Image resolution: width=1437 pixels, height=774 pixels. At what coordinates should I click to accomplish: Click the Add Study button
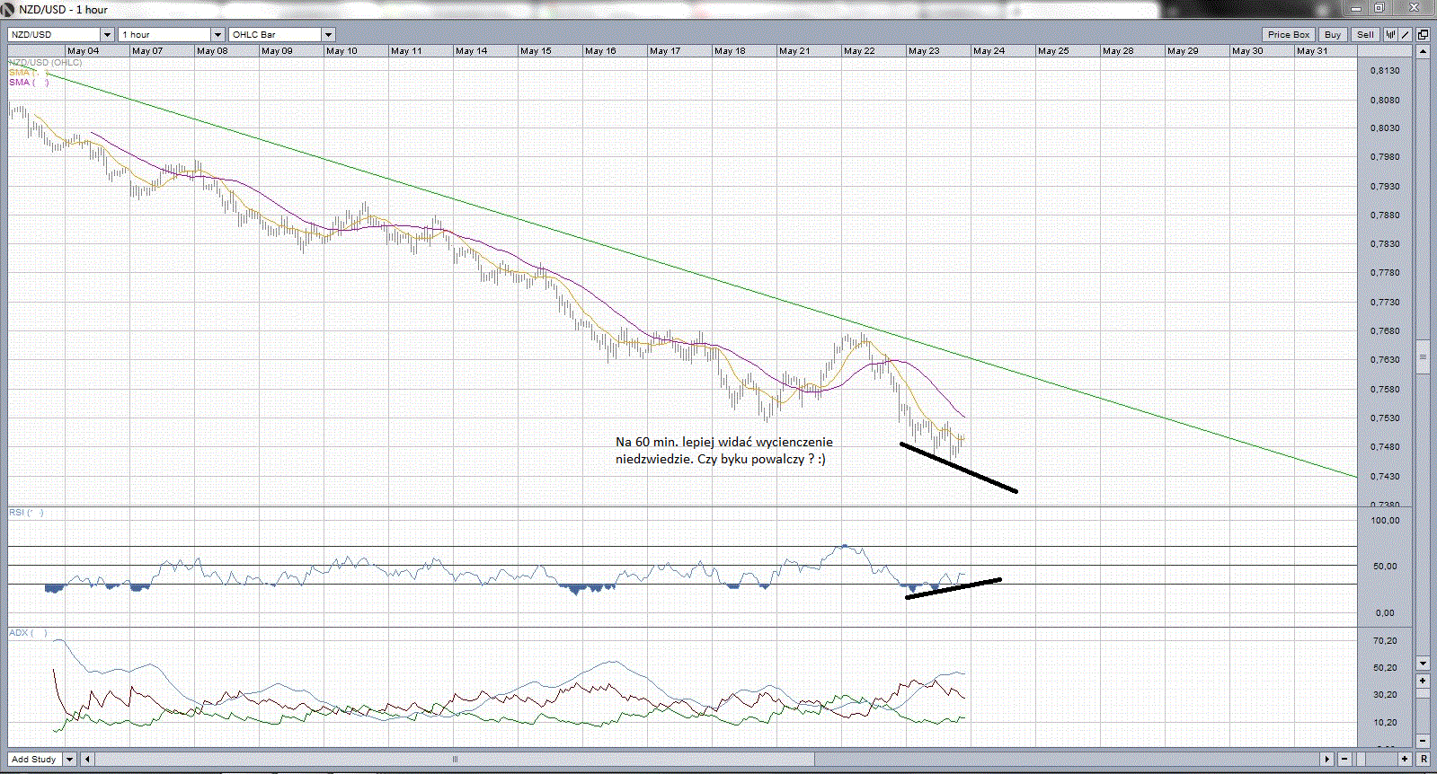pyautogui.click(x=34, y=760)
